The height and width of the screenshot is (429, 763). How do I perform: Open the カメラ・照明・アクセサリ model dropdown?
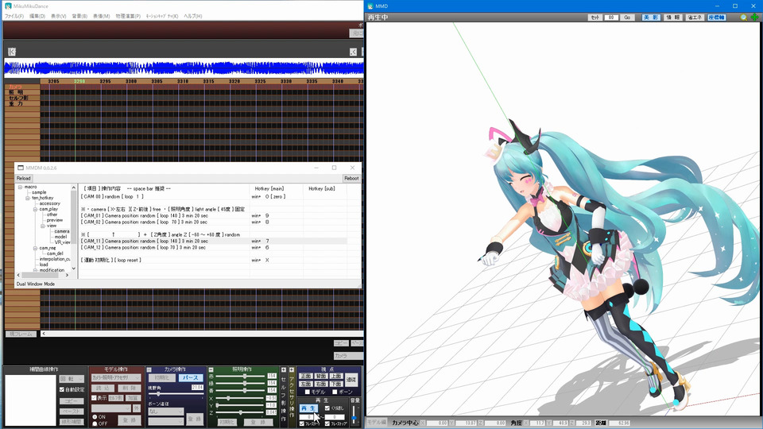coord(116,377)
